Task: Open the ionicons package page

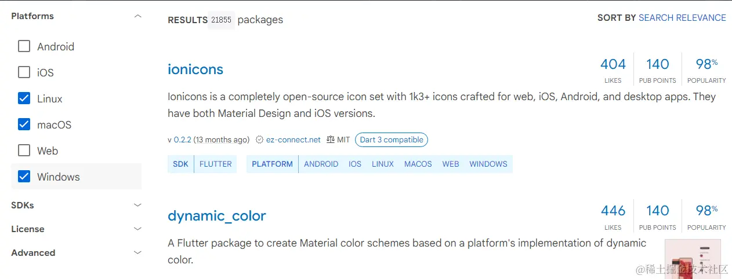Action: 195,69
